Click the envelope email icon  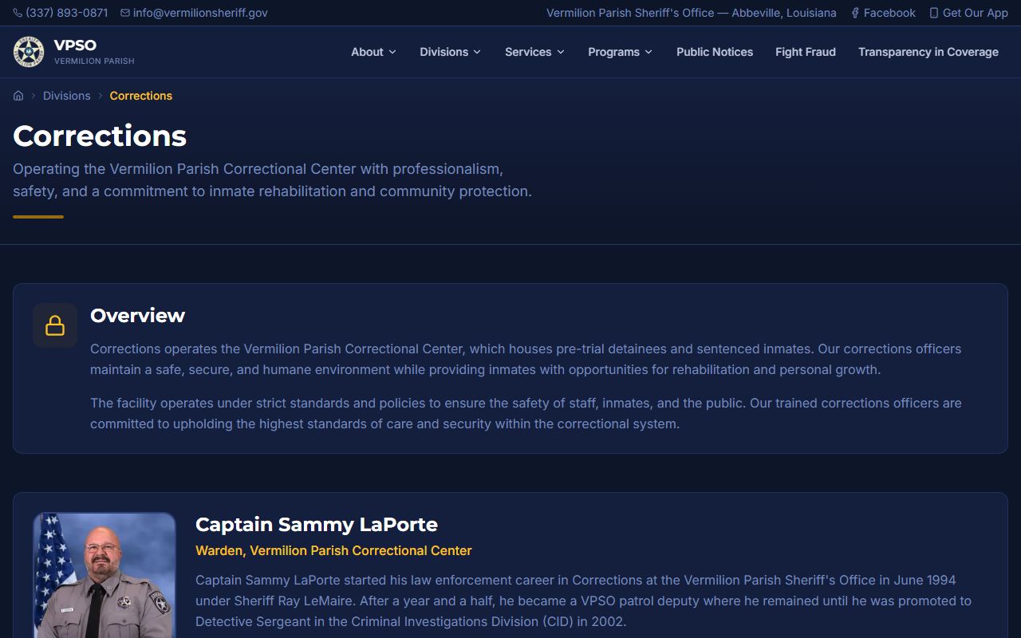pyautogui.click(x=125, y=13)
